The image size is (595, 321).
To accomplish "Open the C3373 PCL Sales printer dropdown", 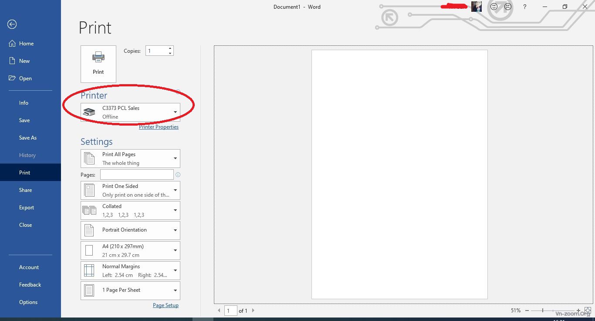I will point(130,112).
